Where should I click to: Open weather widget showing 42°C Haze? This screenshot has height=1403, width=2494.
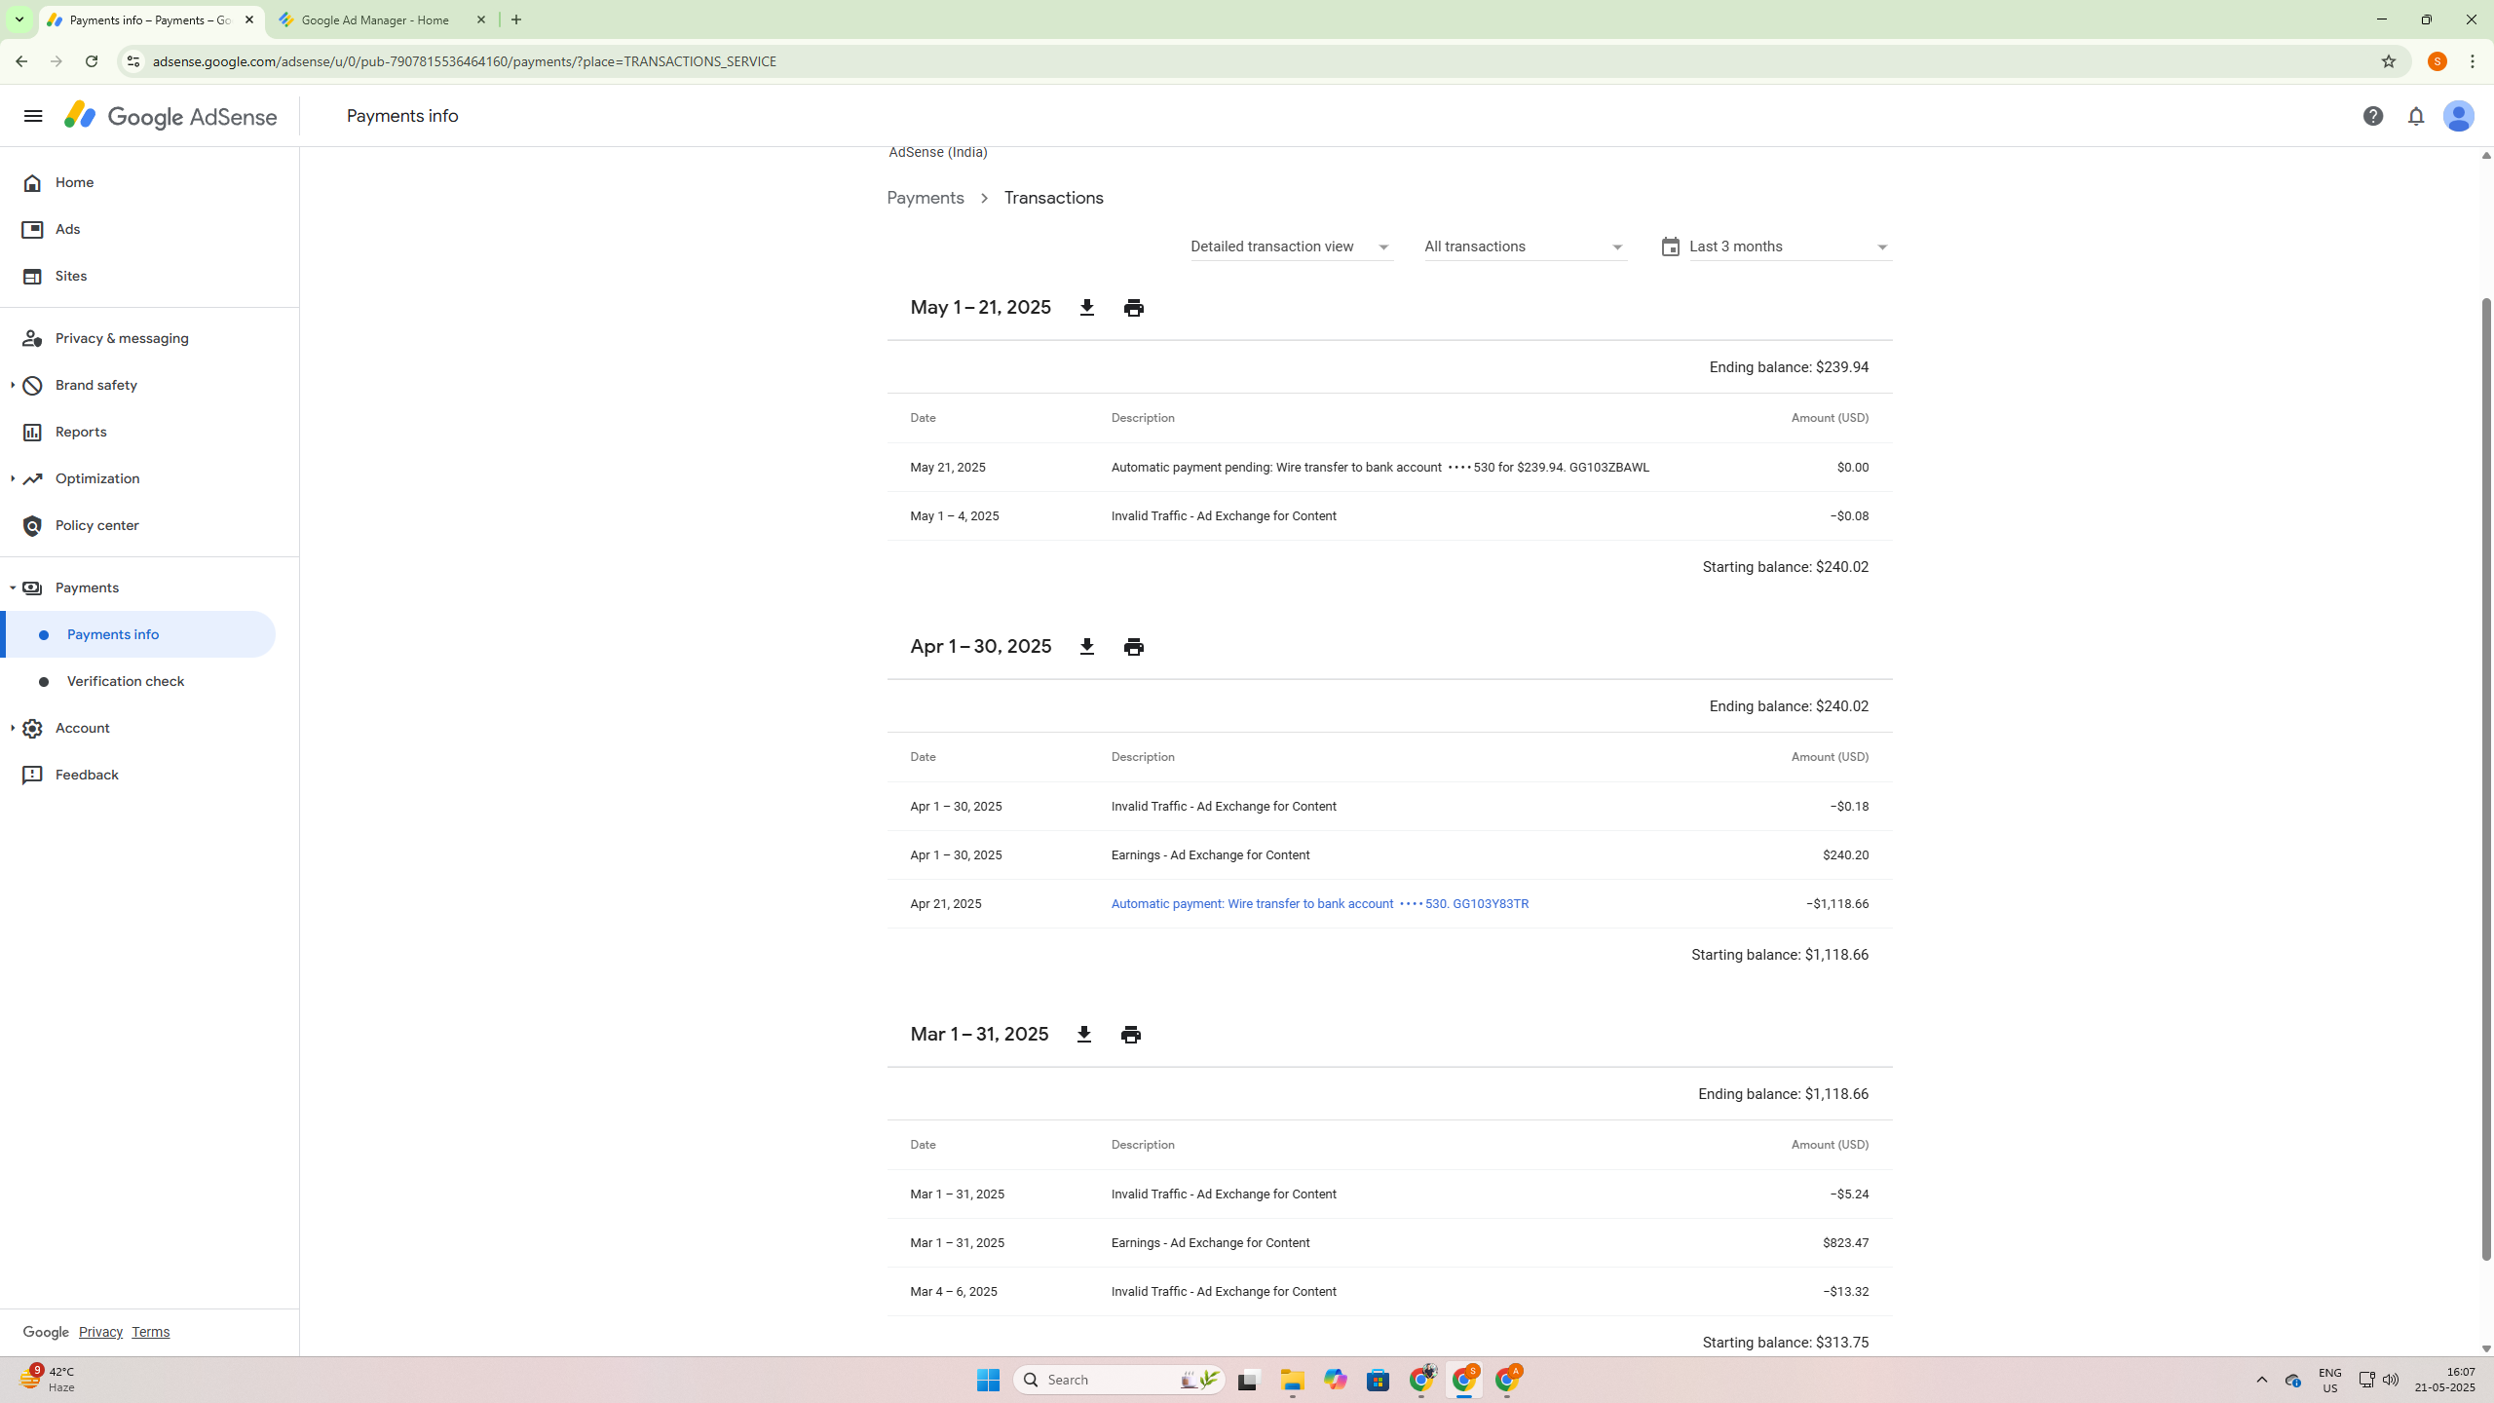pyautogui.click(x=47, y=1380)
